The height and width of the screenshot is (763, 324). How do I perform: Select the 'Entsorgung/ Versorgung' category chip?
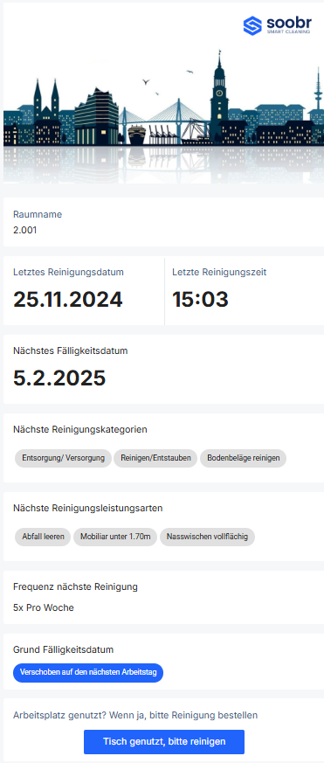coord(63,458)
